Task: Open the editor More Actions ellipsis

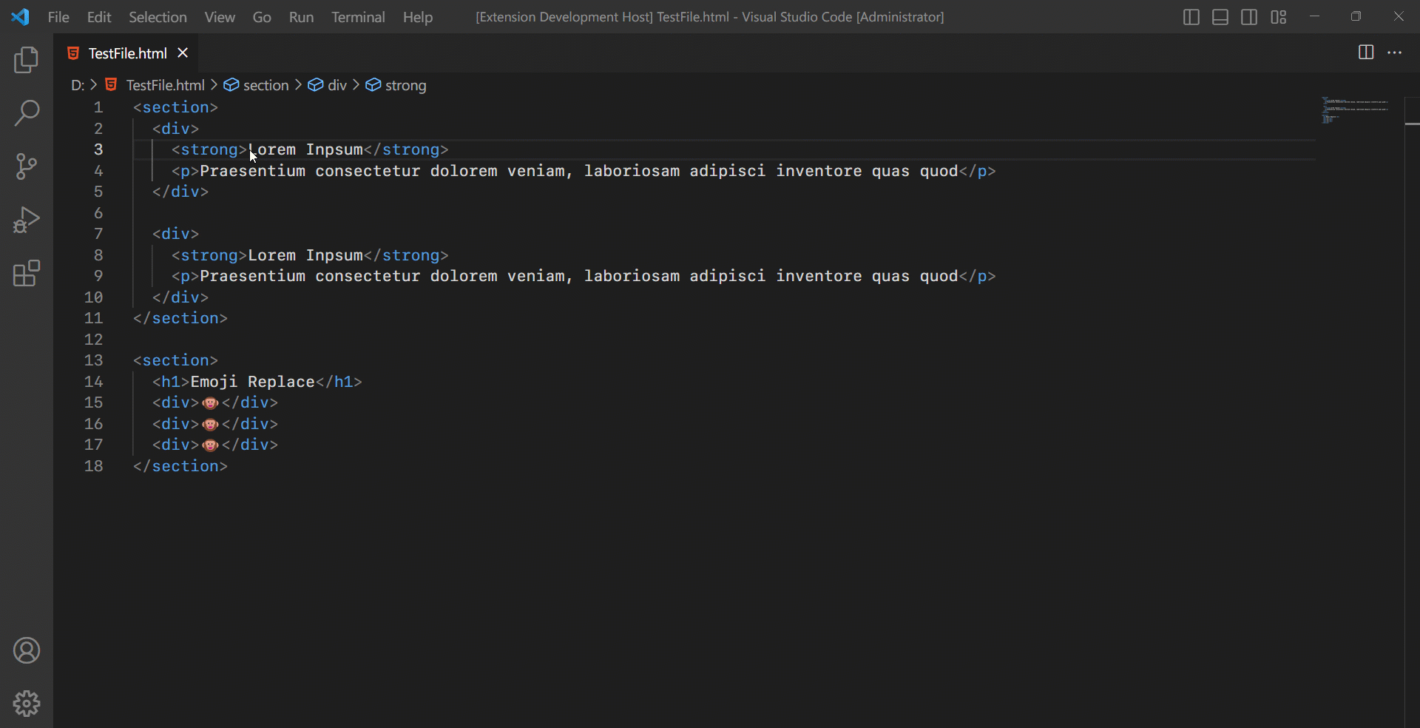Action: pos(1395,53)
